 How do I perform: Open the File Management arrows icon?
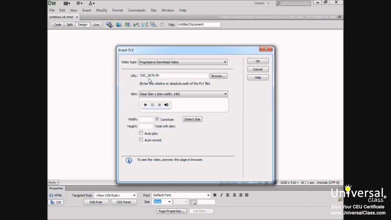127,25
